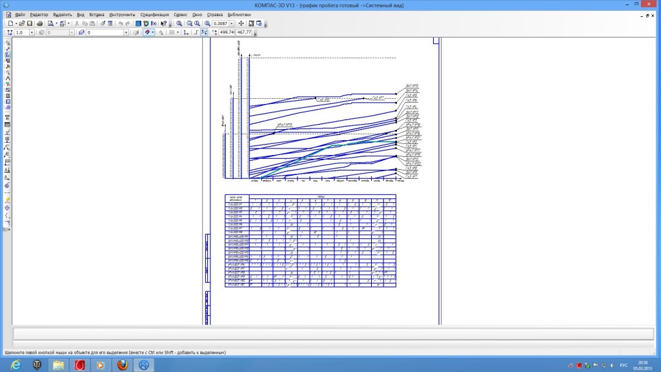Open the local coordinate system icon

pos(185,32)
